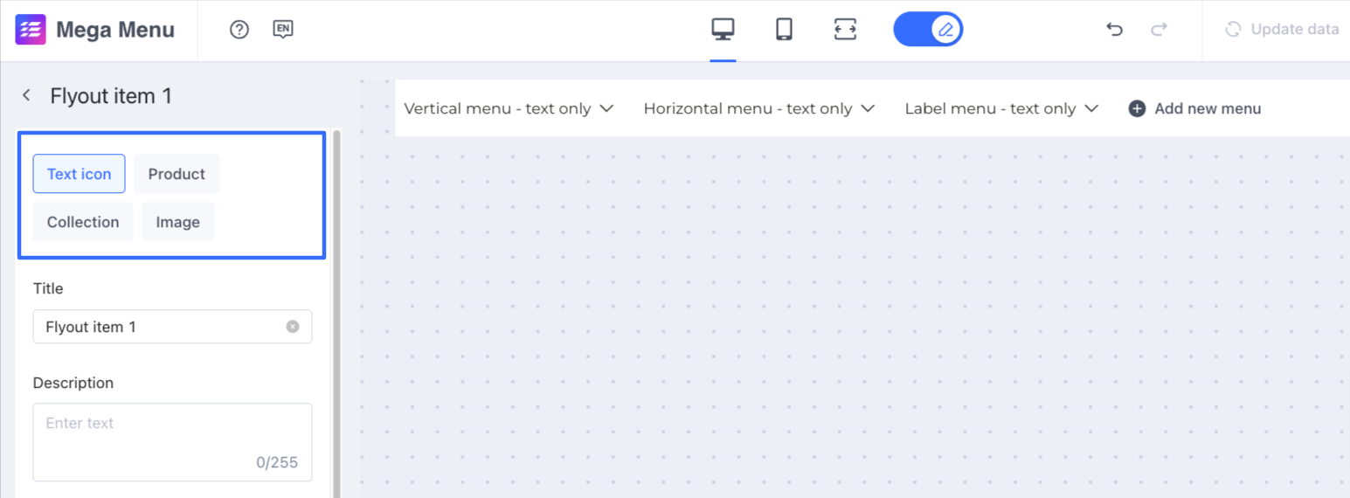This screenshot has height=498, width=1350.
Task: Select the Image type
Action: point(178,222)
